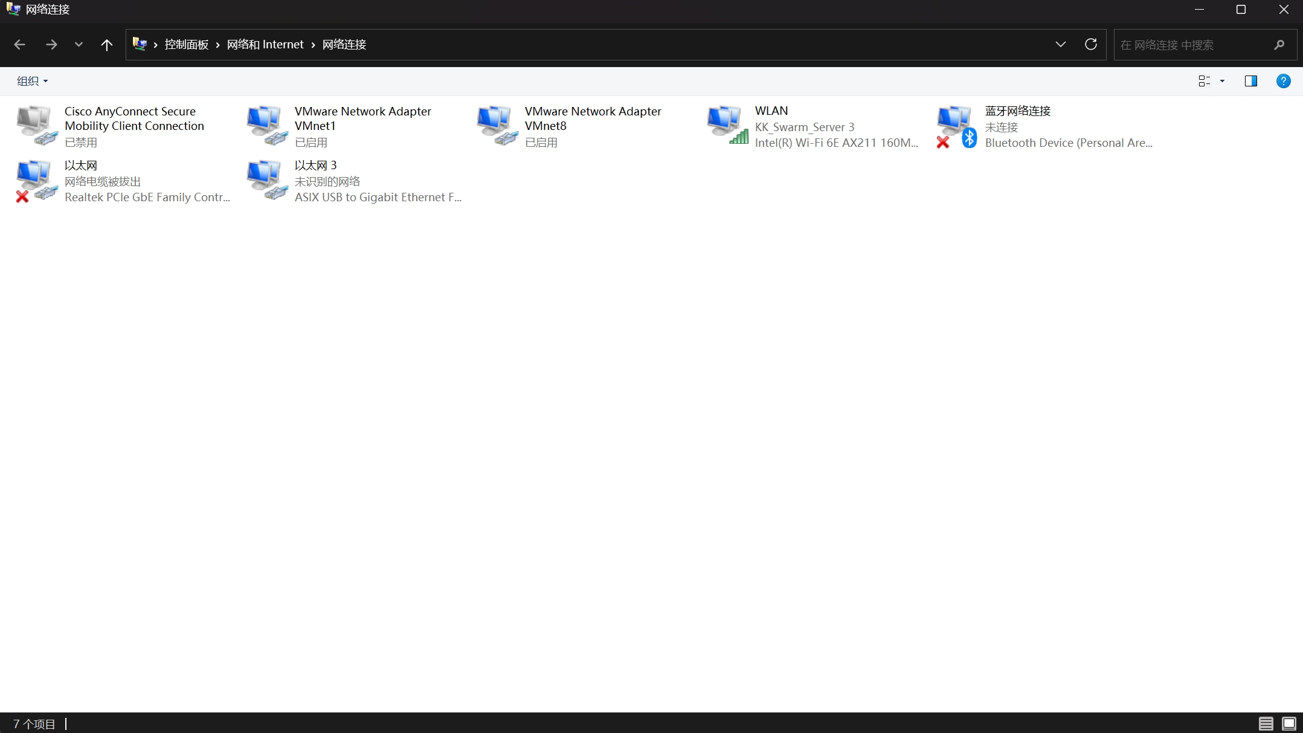Expand the address bar history dropdown
This screenshot has width=1303, height=733.
(1060, 44)
